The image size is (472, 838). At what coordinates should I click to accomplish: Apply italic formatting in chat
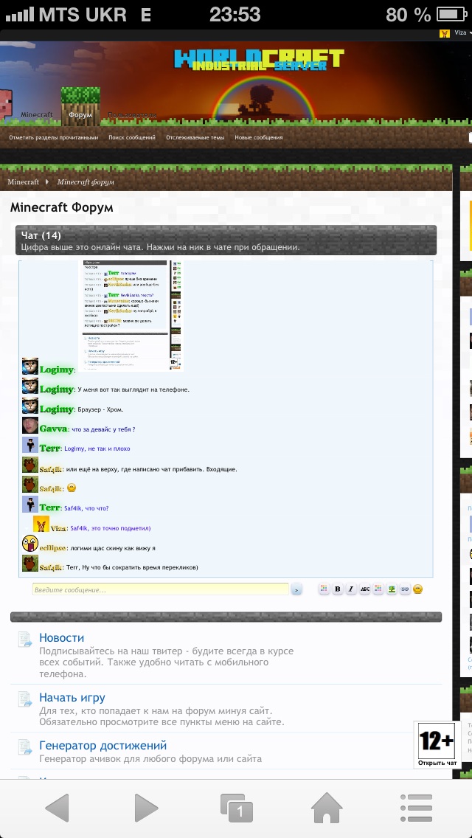coord(350,589)
